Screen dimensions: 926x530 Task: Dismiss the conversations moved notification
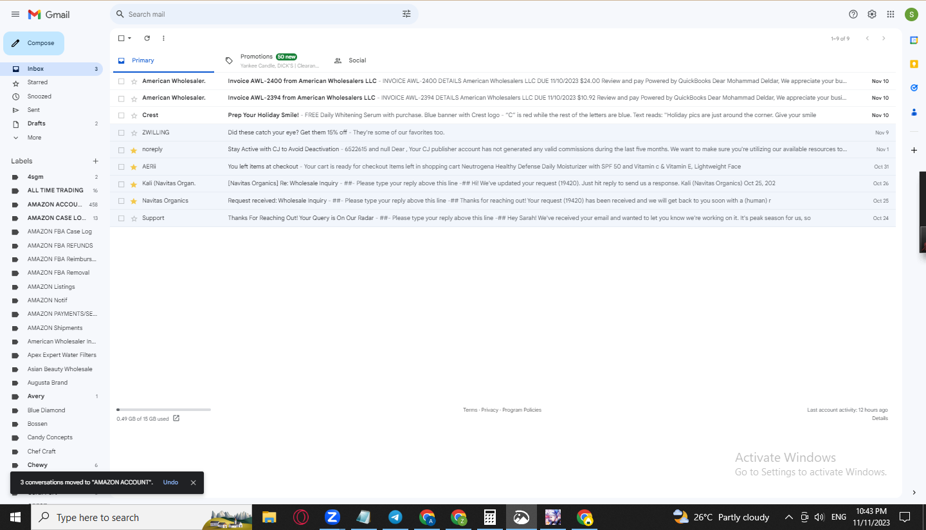pyautogui.click(x=193, y=482)
